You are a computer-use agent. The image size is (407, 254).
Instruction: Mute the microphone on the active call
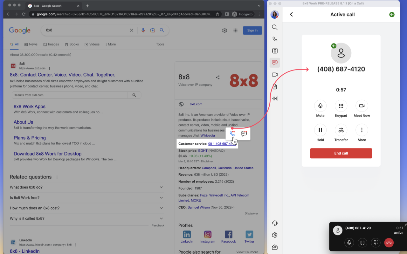(320, 105)
